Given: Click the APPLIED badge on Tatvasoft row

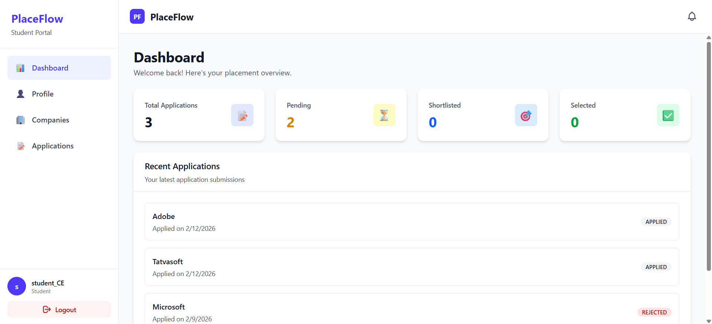Looking at the screenshot, I should pyautogui.click(x=656, y=267).
